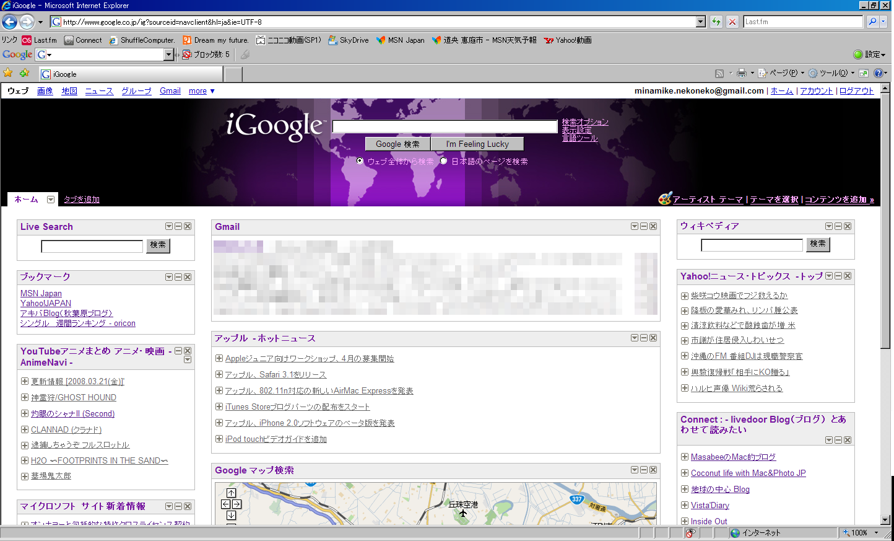Click the RSS feeds icon in command bar
The width and height of the screenshot is (894, 541).
coord(719,73)
